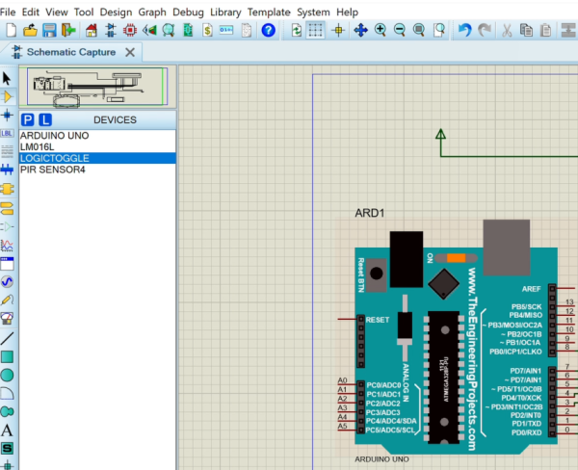Select the Wire Label Mode LBL tool
This screenshot has height=470, width=578.
[7, 133]
